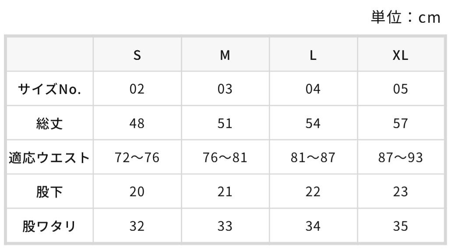
Task: Click inseam value 21 cell
Action: pos(225,192)
